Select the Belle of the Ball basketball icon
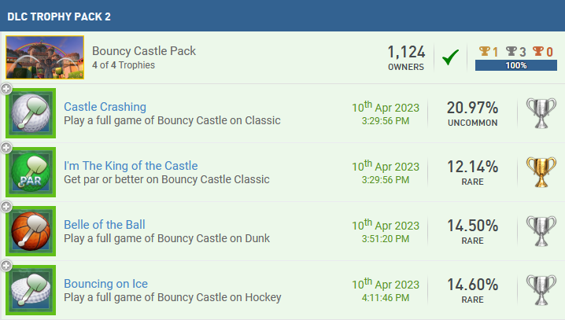 pyautogui.click(x=31, y=231)
